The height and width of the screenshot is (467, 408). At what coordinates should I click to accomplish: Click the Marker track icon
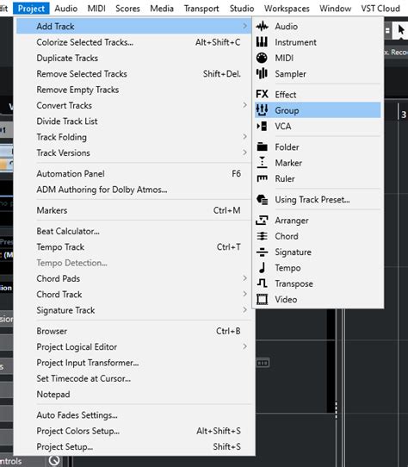(262, 163)
